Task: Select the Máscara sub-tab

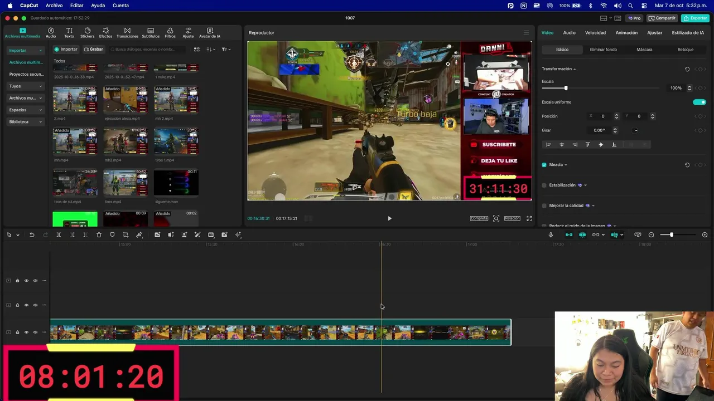Action: pyautogui.click(x=644, y=50)
